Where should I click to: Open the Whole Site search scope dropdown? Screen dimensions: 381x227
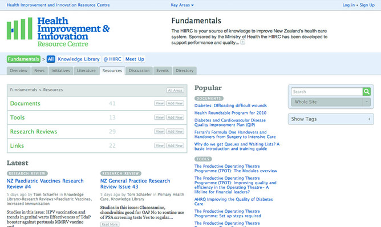click(331, 102)
